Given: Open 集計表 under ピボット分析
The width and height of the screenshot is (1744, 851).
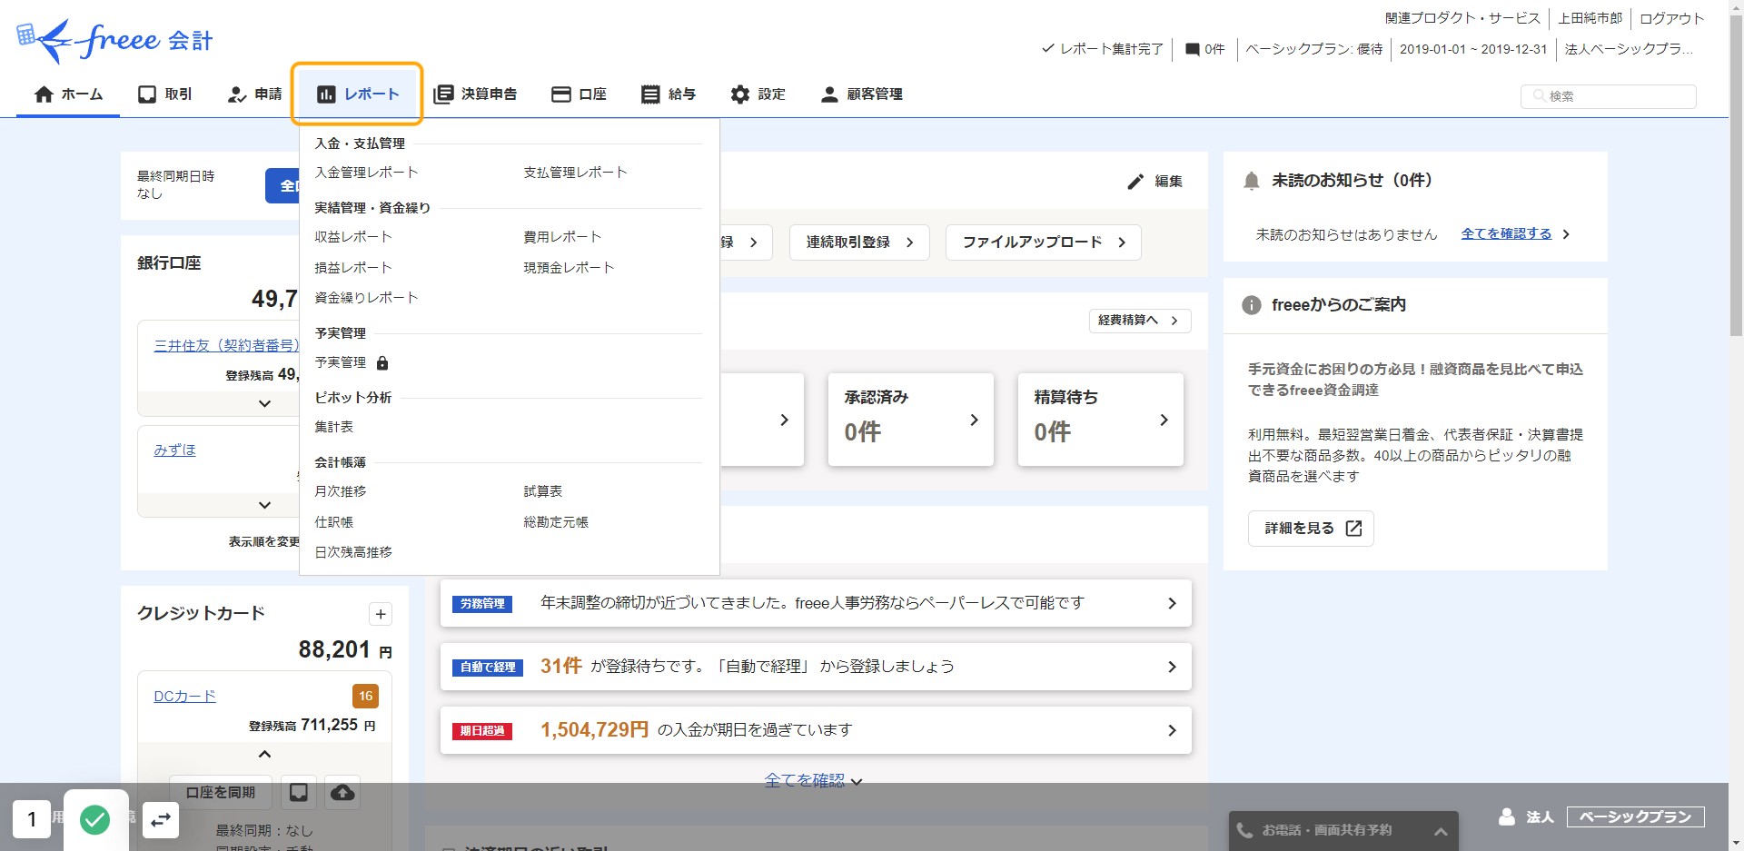Looking at the screenshot, I should [333, 427].
